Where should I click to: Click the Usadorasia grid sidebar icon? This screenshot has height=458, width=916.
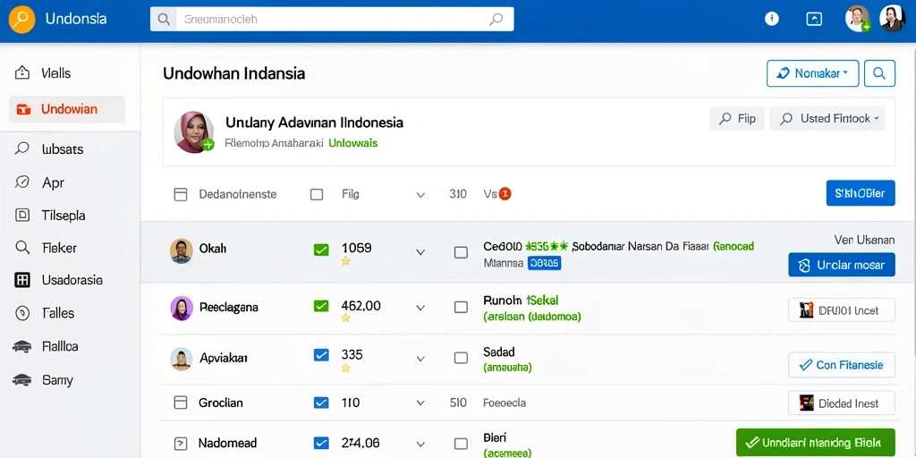(21, 280)
